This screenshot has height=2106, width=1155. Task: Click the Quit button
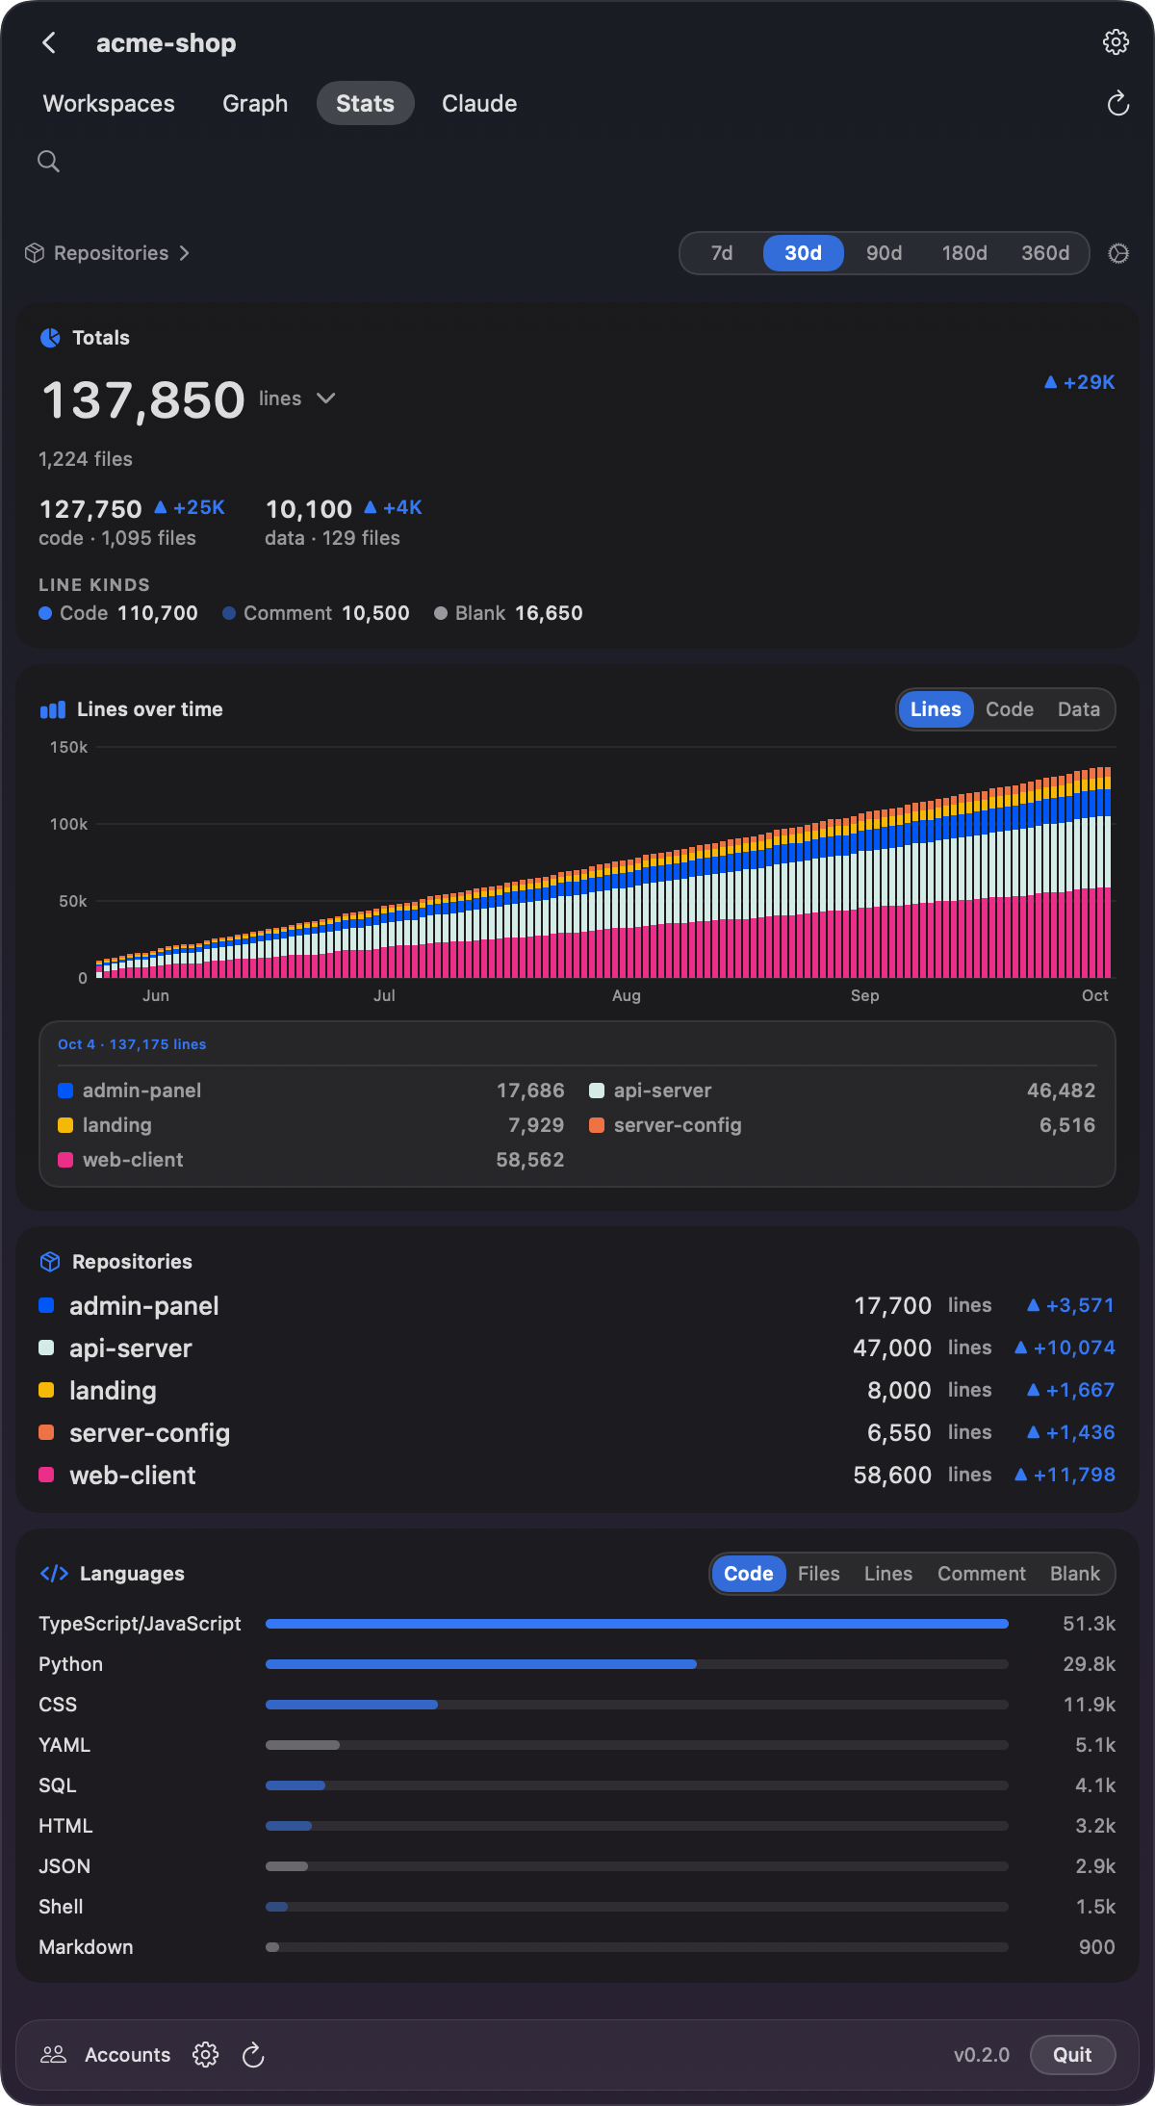coord(1072,2055)
